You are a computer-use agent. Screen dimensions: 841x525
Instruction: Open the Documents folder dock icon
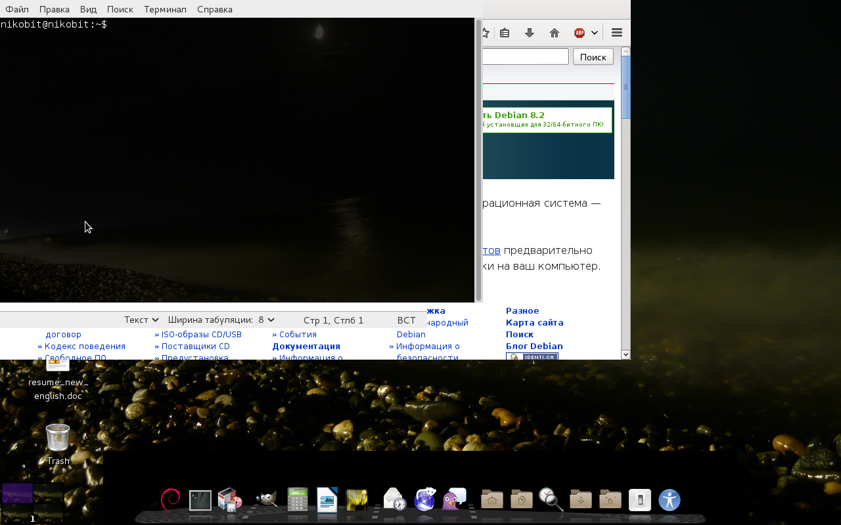tap(522, 500)
